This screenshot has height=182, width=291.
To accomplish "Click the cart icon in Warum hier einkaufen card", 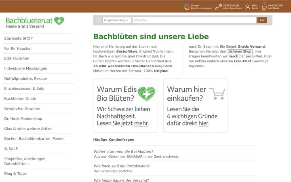I will [x=217, y=93].
